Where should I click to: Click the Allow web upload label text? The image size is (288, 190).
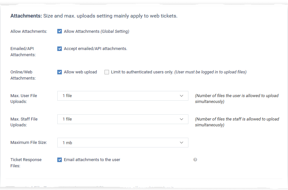coord(80,72)
